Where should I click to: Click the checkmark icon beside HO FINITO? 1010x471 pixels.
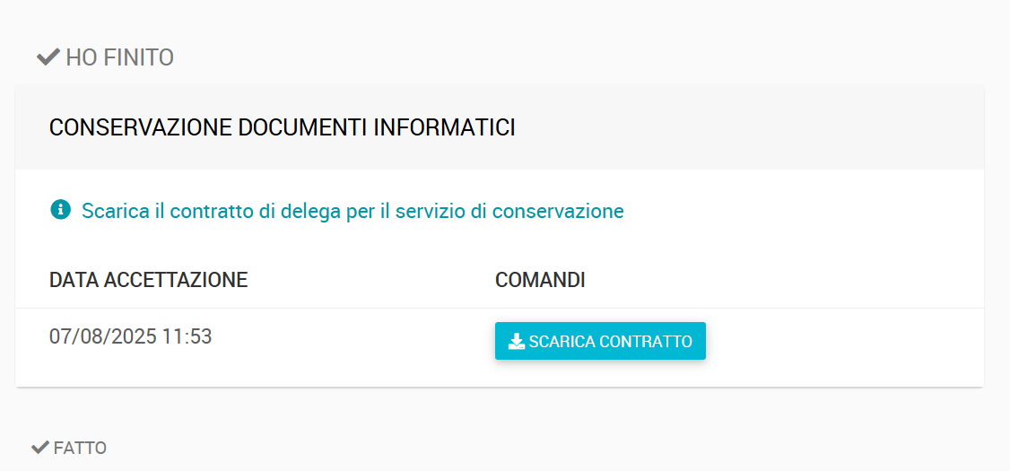click(x=48, y=57)
